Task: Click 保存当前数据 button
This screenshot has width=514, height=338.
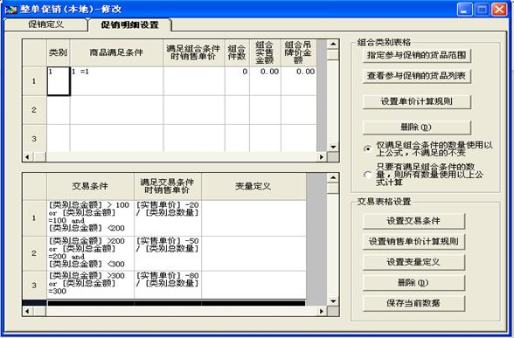Action: click(413, 303)
